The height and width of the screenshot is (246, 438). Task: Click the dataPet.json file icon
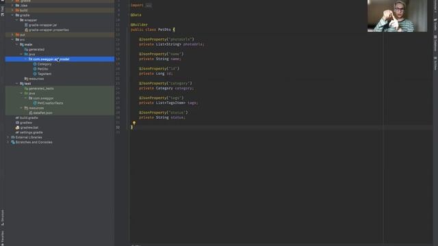(31, 113)
